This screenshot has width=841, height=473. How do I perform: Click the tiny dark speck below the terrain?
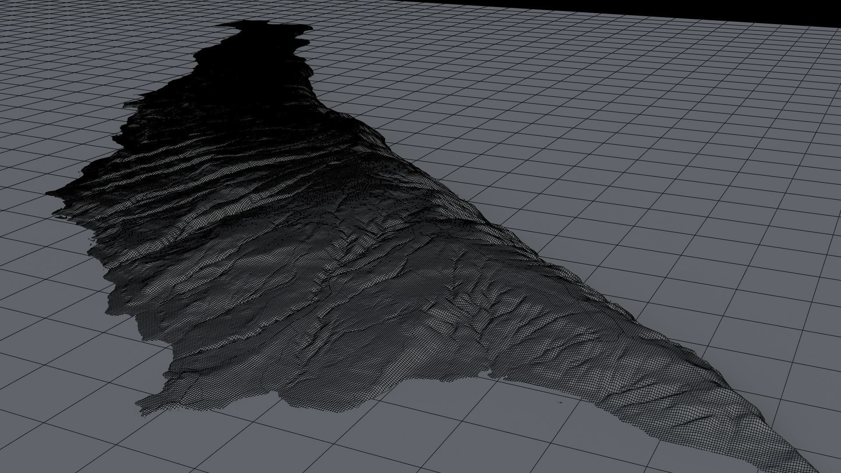(x=560, y=402)
